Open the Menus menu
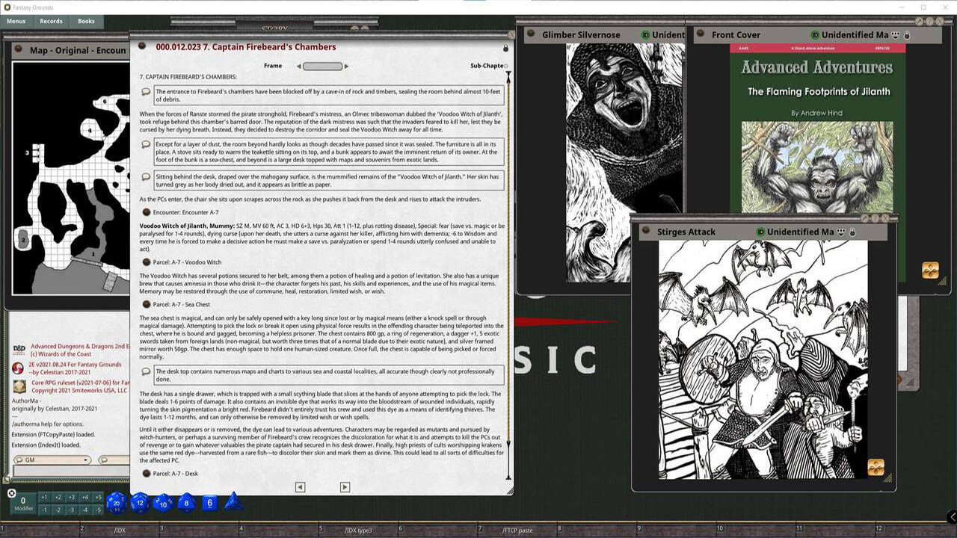957x538 pixels. point(16,22)
